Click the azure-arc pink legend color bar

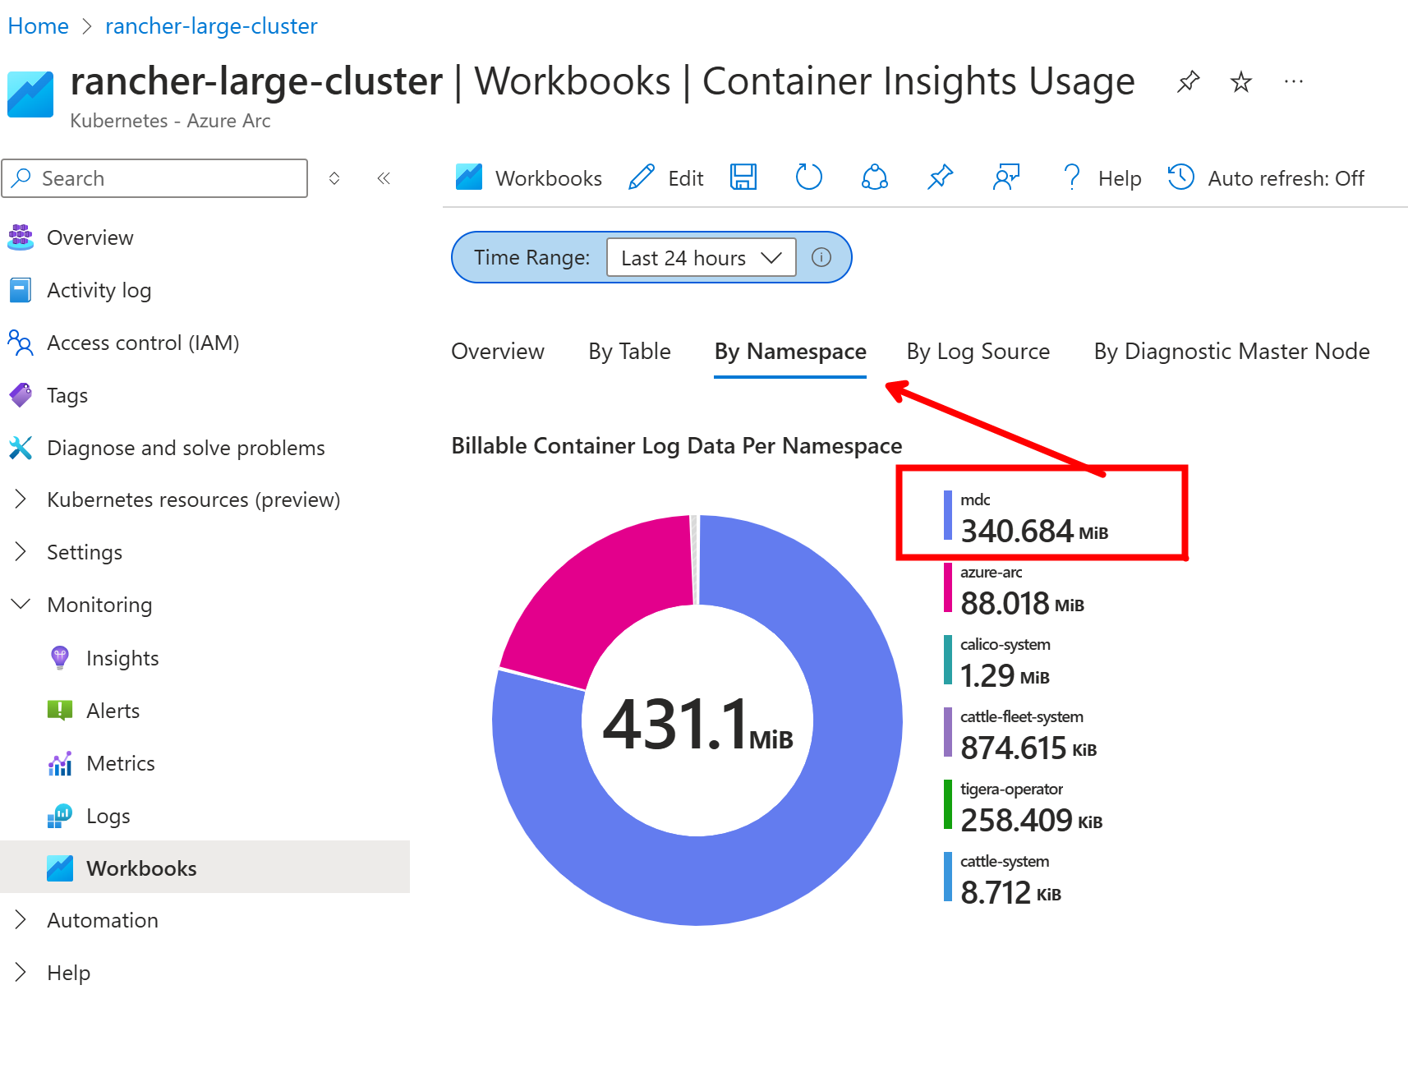(x=948, y=588)
